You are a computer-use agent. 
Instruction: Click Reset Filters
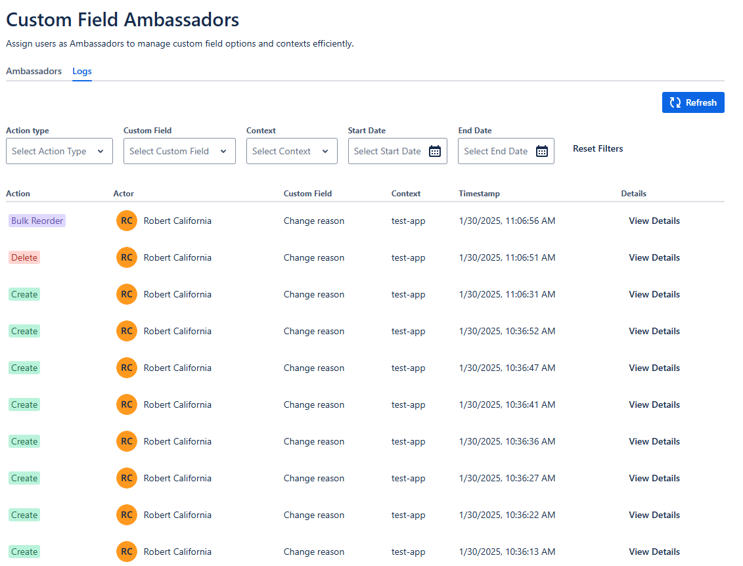click(598, 148)
